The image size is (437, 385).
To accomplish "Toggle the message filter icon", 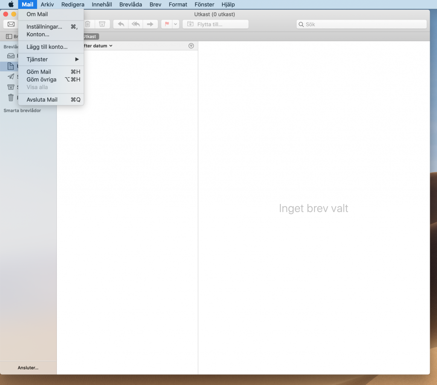I will [191, 46].
